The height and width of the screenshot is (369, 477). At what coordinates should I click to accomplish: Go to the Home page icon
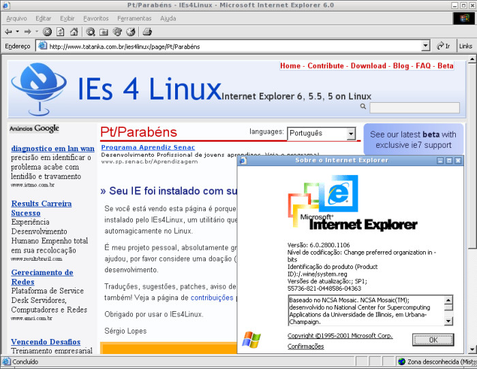coord(74,31)
